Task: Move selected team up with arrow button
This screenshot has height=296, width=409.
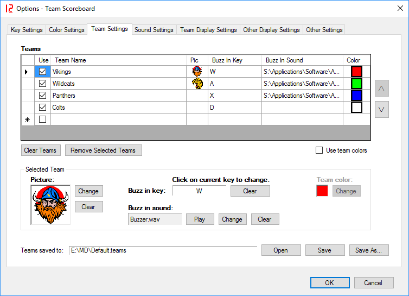Action: click(381, 88)
